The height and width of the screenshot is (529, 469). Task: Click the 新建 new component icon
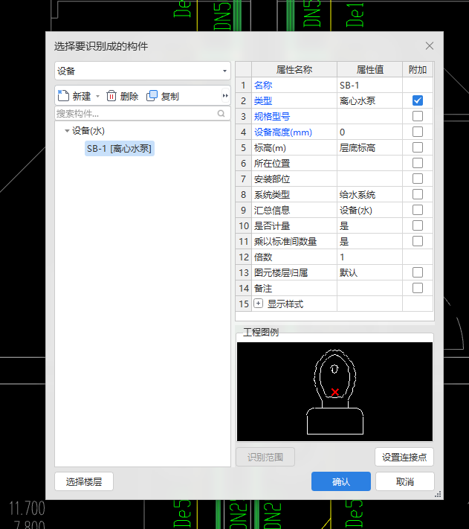pos(63,96)
